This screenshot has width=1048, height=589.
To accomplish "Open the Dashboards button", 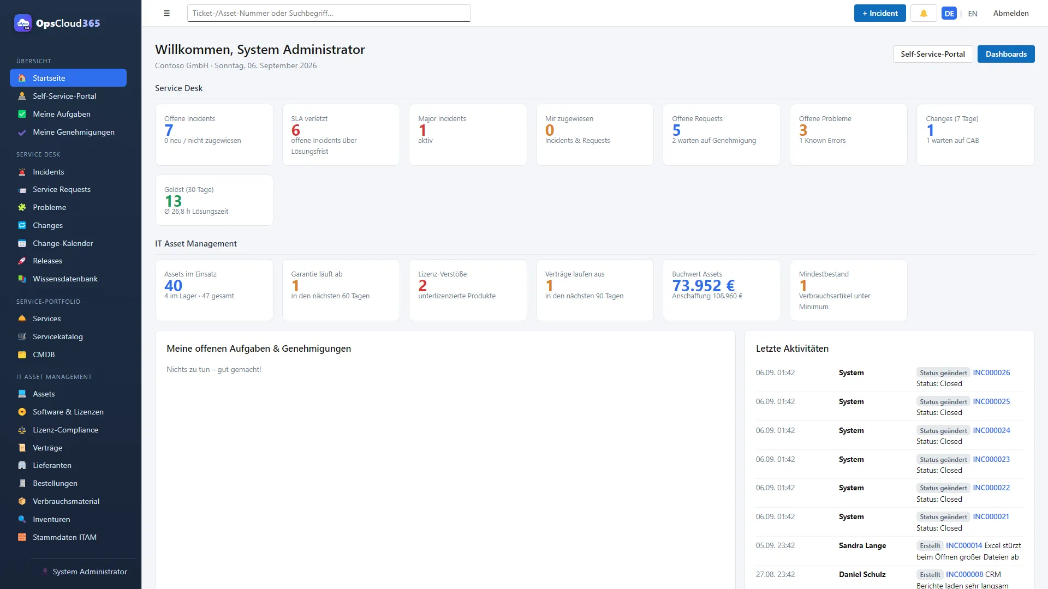I will tap(1006, 54).
